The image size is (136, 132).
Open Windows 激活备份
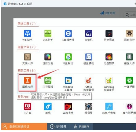pyautogui.click(x=109, y=84)
